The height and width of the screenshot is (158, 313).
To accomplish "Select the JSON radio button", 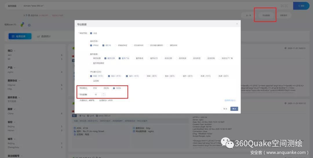I will (114, 88).
